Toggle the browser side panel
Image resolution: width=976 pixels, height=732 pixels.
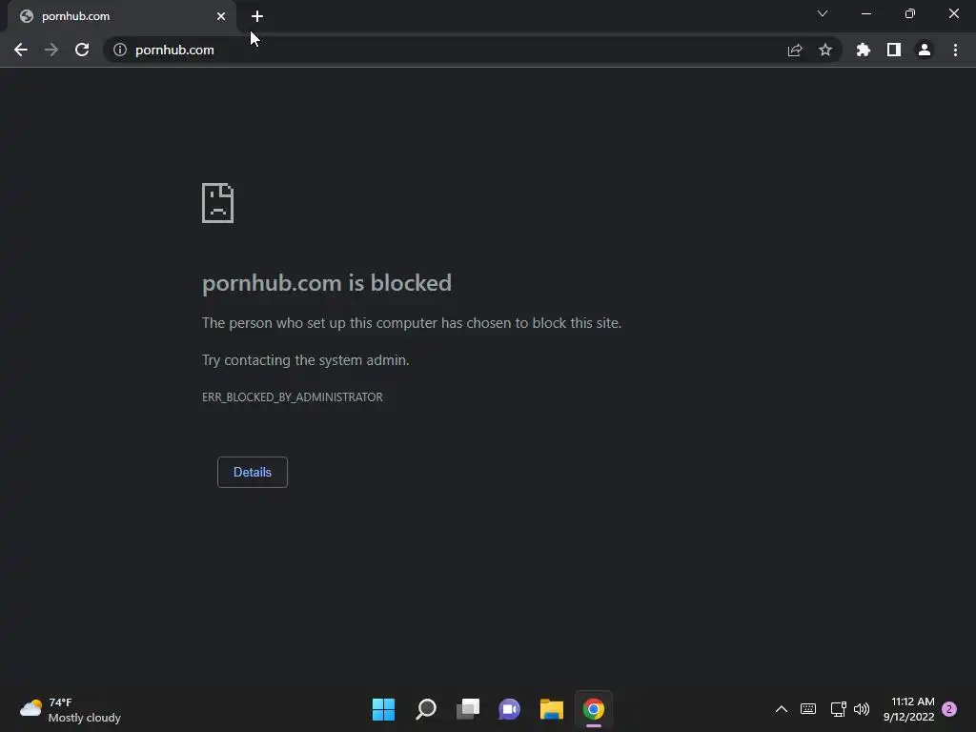point(894,50)
